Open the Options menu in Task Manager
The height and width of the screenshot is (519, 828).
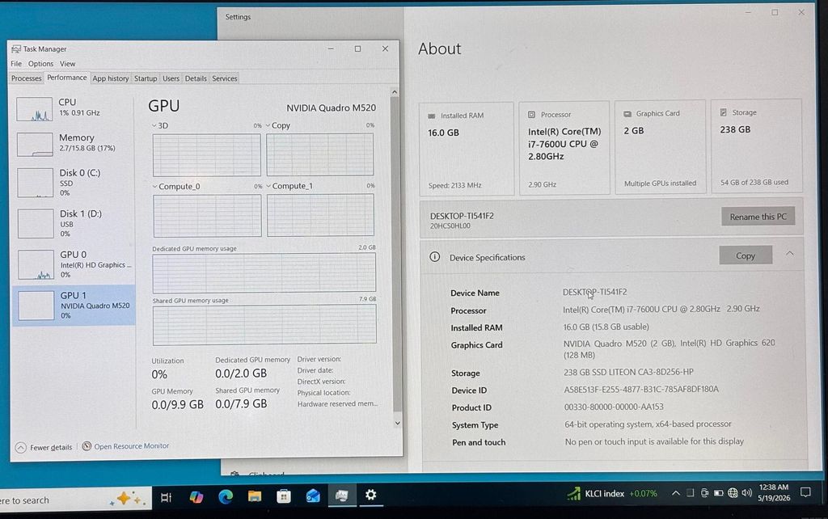coord(40,63)
